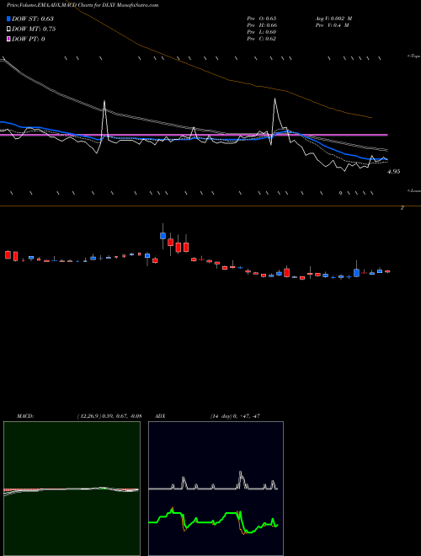This screenshot has width=421, height=556.
Task: Click the 'Pre C: 0.62' close value
Action: pyautogui.click(x=262, y=39)
